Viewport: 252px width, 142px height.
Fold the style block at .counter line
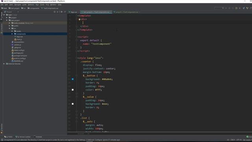77,62
